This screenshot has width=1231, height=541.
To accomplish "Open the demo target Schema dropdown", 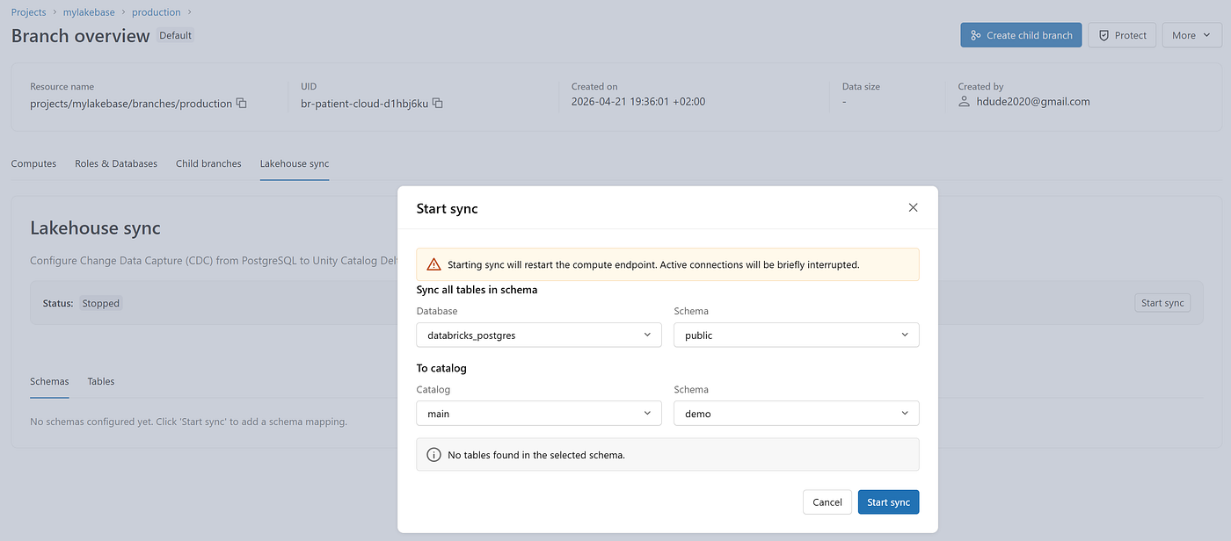I will click(797, 413).
